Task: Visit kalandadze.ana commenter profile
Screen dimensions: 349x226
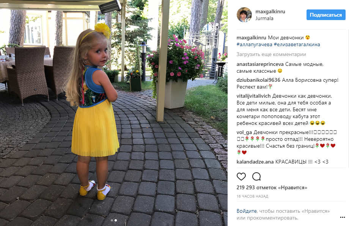Action: coord(255,162)
